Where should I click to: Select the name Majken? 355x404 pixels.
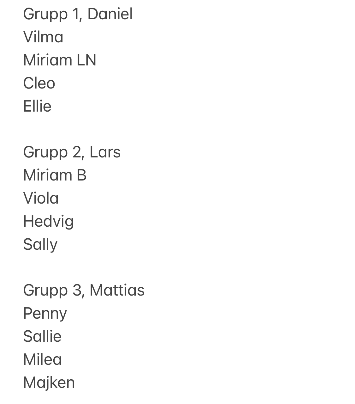[49, 383]
